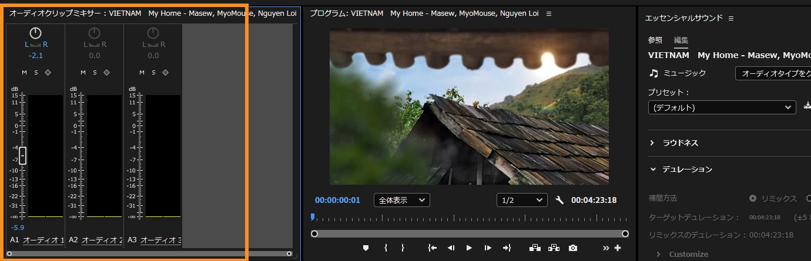Collapse the デュレーション section
The width and height of the screenshot is (811, 261).
[652, 170]
